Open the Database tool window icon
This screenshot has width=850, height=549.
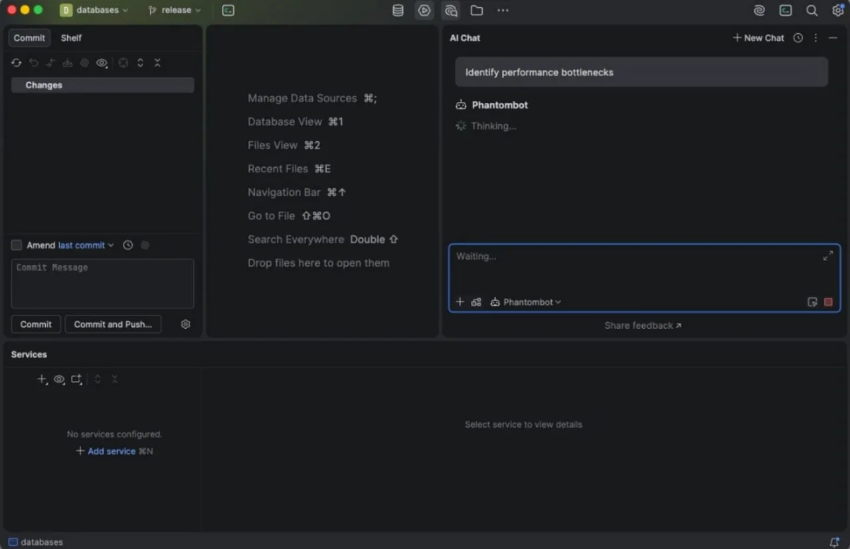pos(398,10)
